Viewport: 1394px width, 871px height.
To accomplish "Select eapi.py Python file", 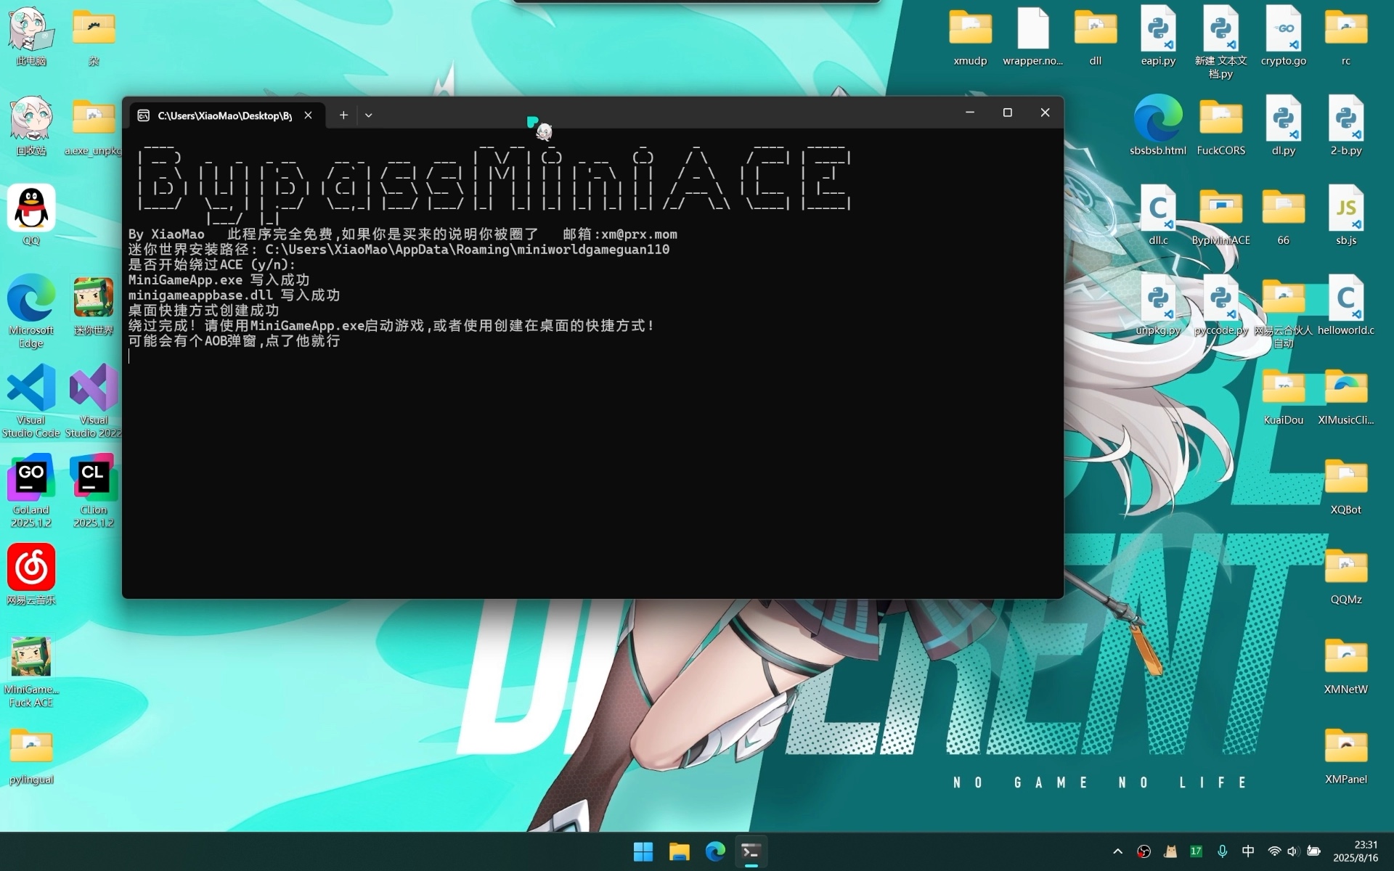I will click(1158, 36).
